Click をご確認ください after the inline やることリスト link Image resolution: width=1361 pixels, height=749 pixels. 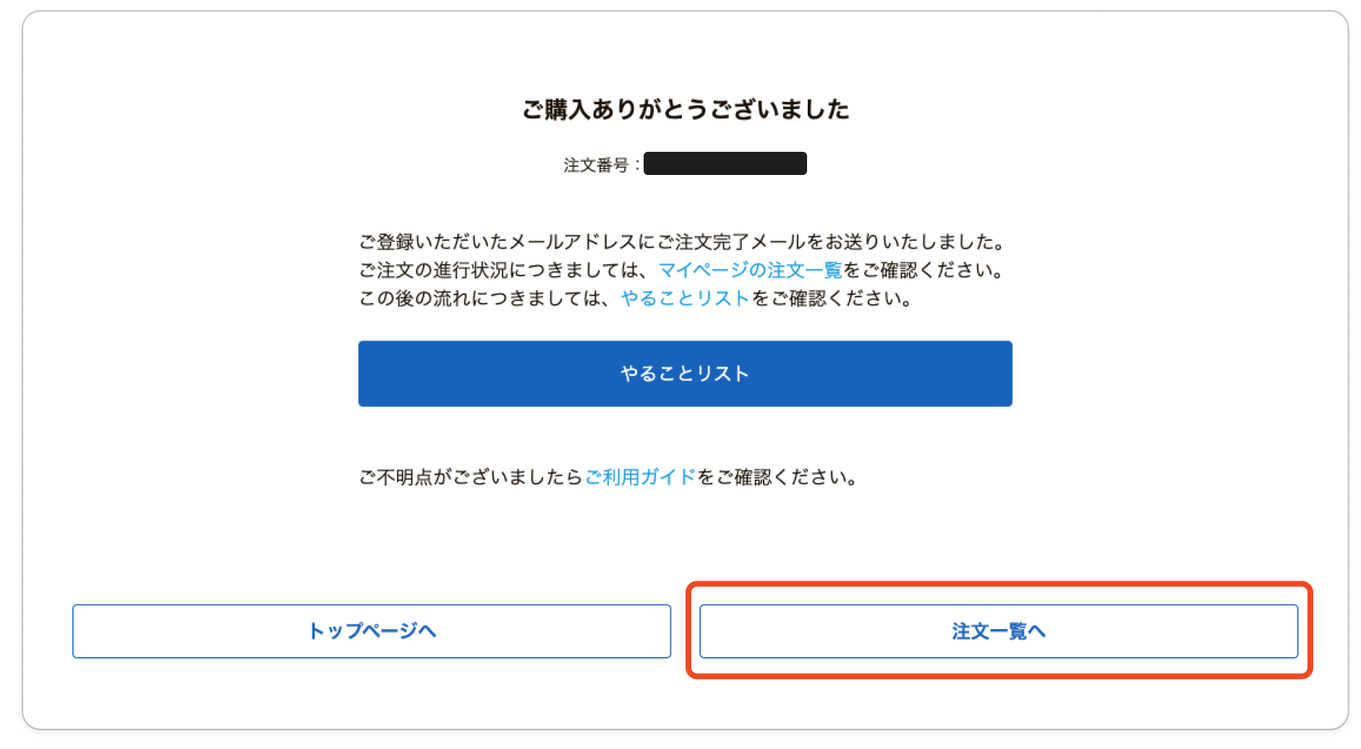[832, 299]
